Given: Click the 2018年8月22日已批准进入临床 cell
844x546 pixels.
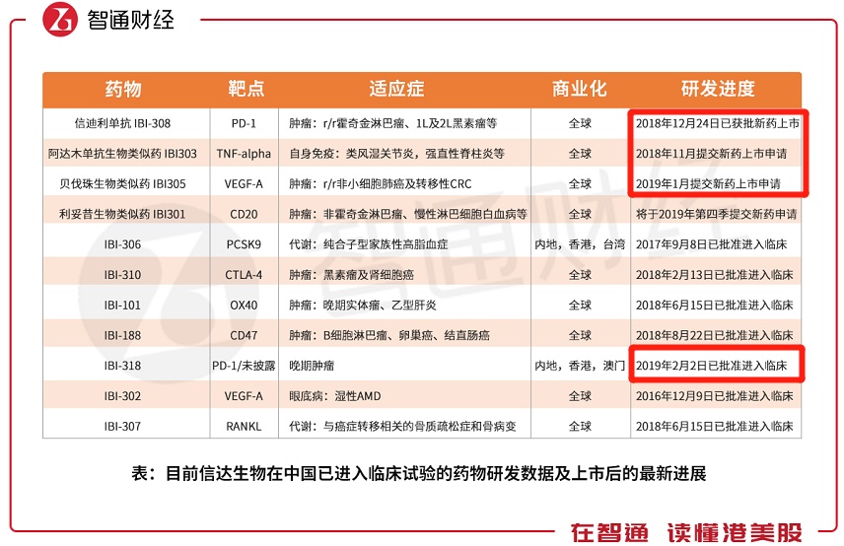Looking at the screenshot, I should 714,335.
